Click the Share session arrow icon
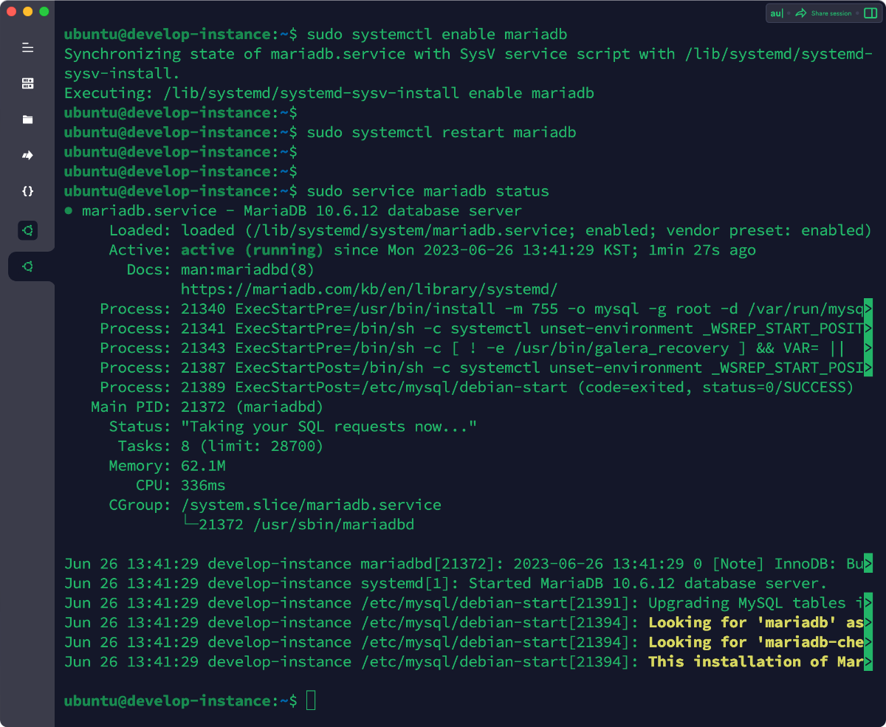The height and width of the screenshot is (727, 886). tap(800, 13)
